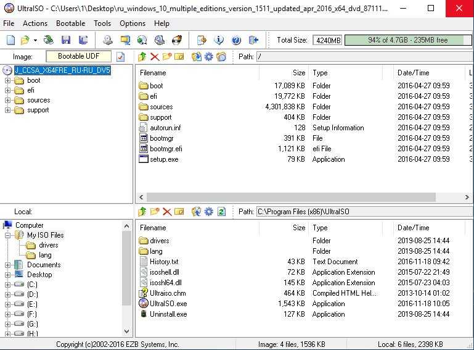Screen dimensions: 474x350
Task: Click the 94% of 4.7GB capacity bar
Action: 408,40
